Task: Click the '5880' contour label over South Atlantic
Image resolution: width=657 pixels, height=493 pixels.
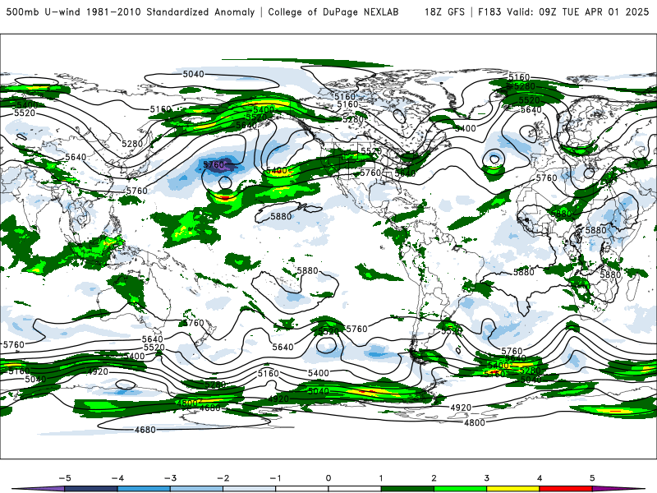Action: pyautogui.click(x=524, y=272)
